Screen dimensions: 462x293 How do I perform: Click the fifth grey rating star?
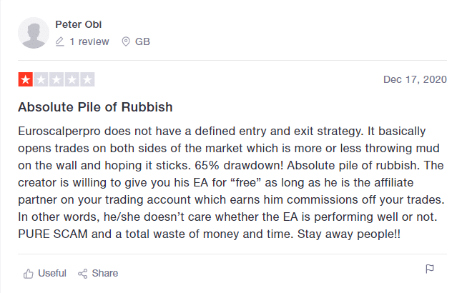tap(87, 79)
